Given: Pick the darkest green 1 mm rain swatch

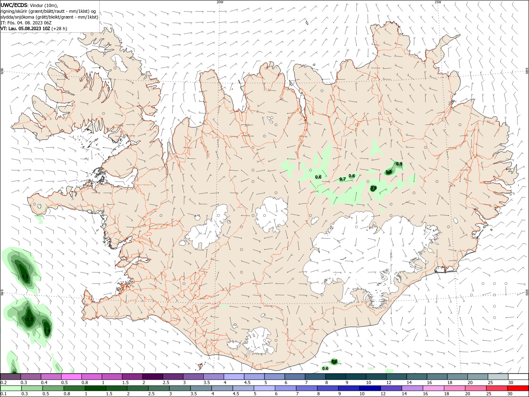Looking at the screenshot, I should point(95,388).
